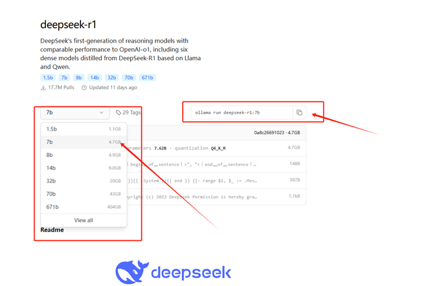
Task: Open the parameters 7.62B quantization row
Action: 217,148
